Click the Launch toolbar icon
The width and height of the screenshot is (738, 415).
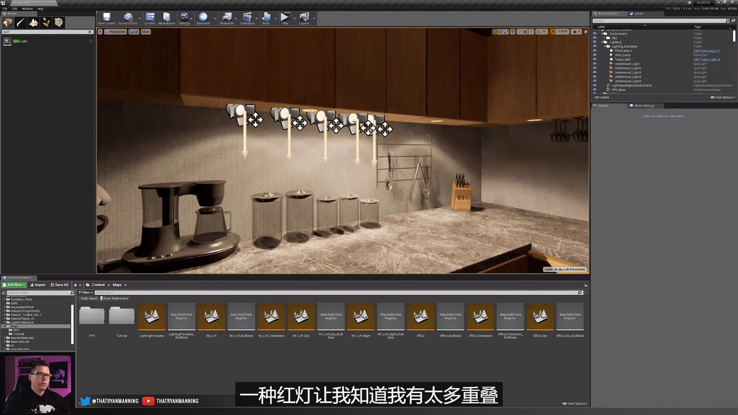304,18
